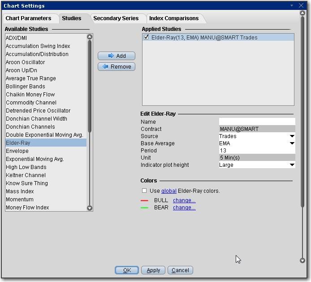The height and width of the screenshot is (282, 311).
Task: Click the Add button
Action: pyautogui.click(x=117, y=56)
